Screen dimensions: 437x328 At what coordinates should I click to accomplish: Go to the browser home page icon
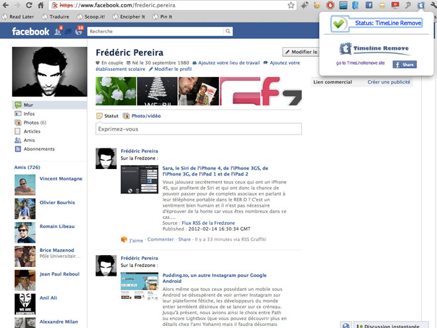(x=40, y=5)
